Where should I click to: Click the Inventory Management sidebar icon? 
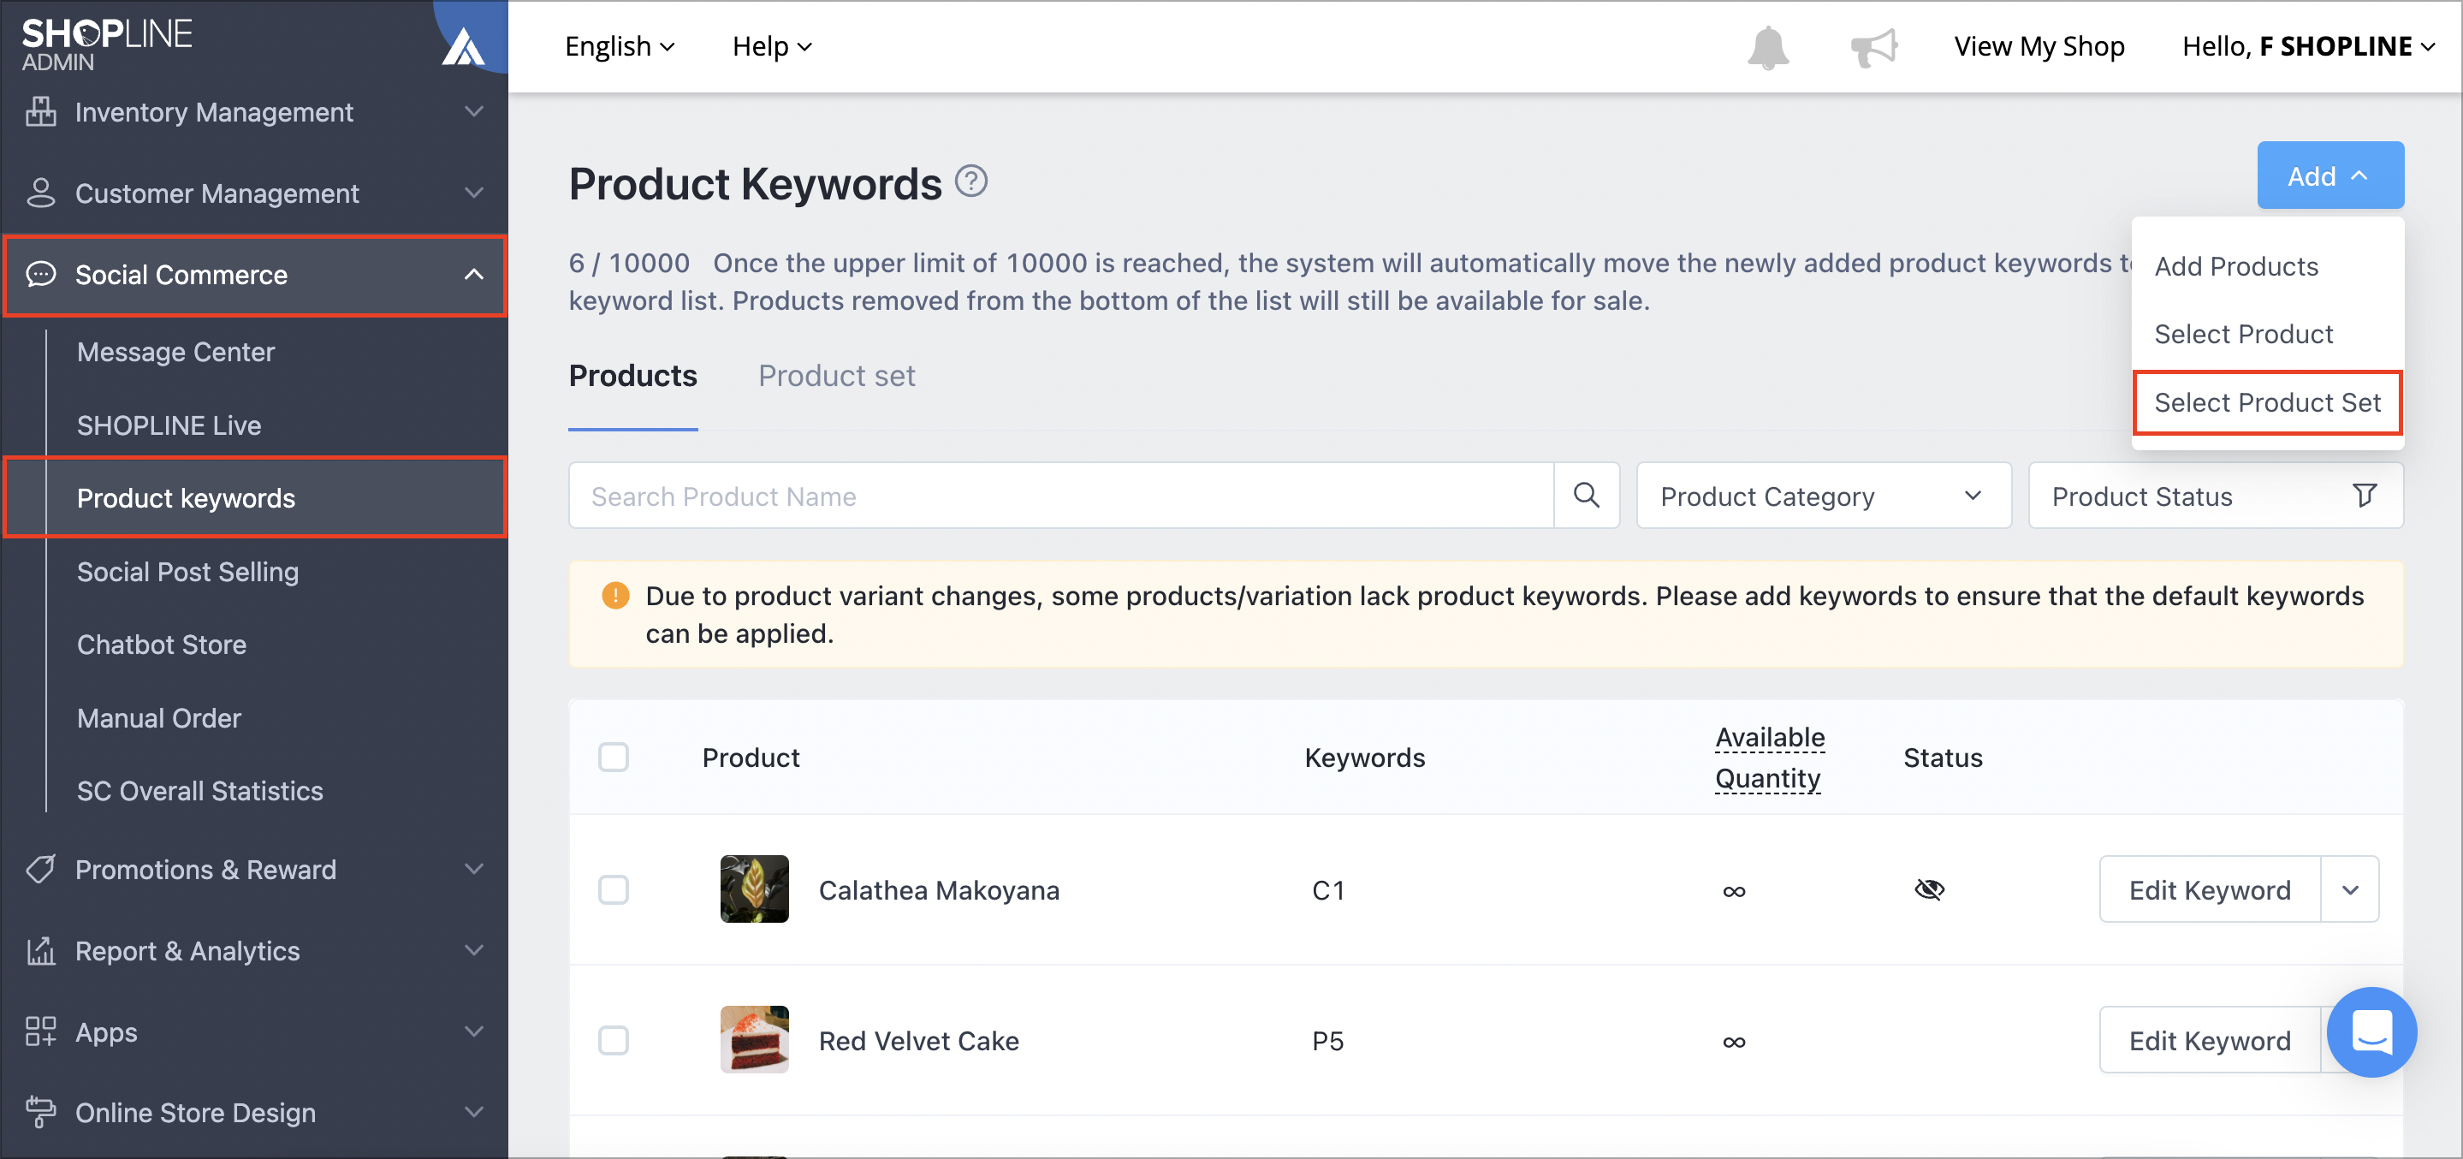[x=40, y=112]
